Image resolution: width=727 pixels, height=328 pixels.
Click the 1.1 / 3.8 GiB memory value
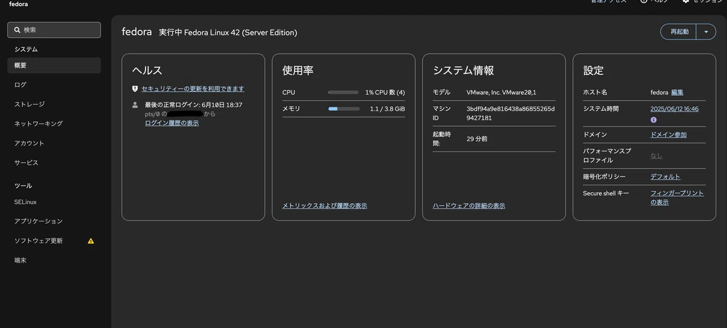(387, 109)
